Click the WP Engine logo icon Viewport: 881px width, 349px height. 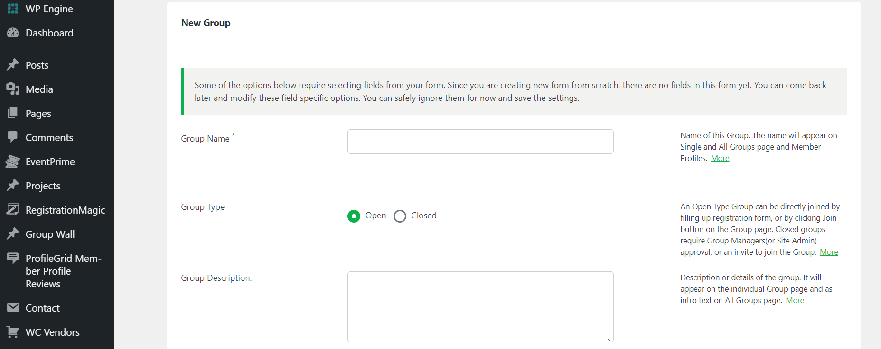click(12, 8)
